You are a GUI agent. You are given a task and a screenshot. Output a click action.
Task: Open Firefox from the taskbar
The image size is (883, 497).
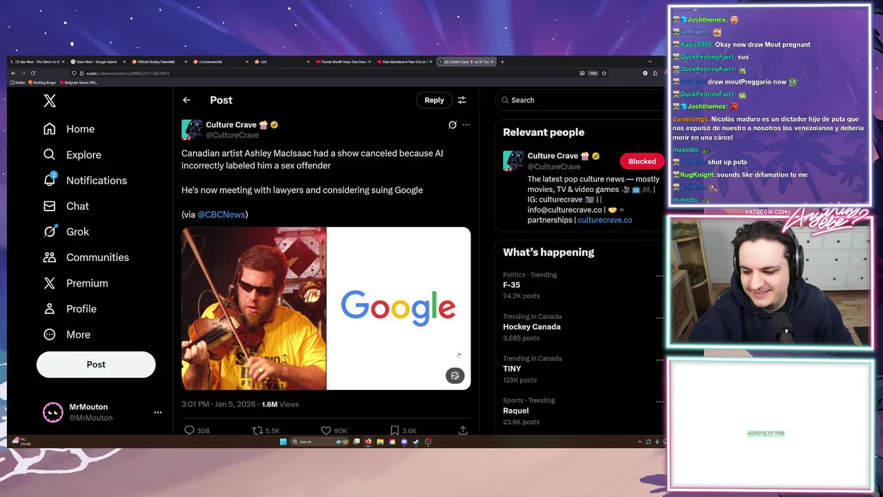pyautogui.click(x=368, y=442)
